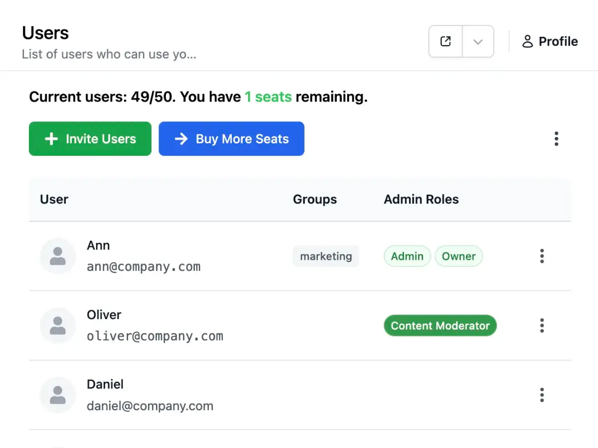
Task: Click the 'List of users' subtitle
Action: [x=109, y=54]
